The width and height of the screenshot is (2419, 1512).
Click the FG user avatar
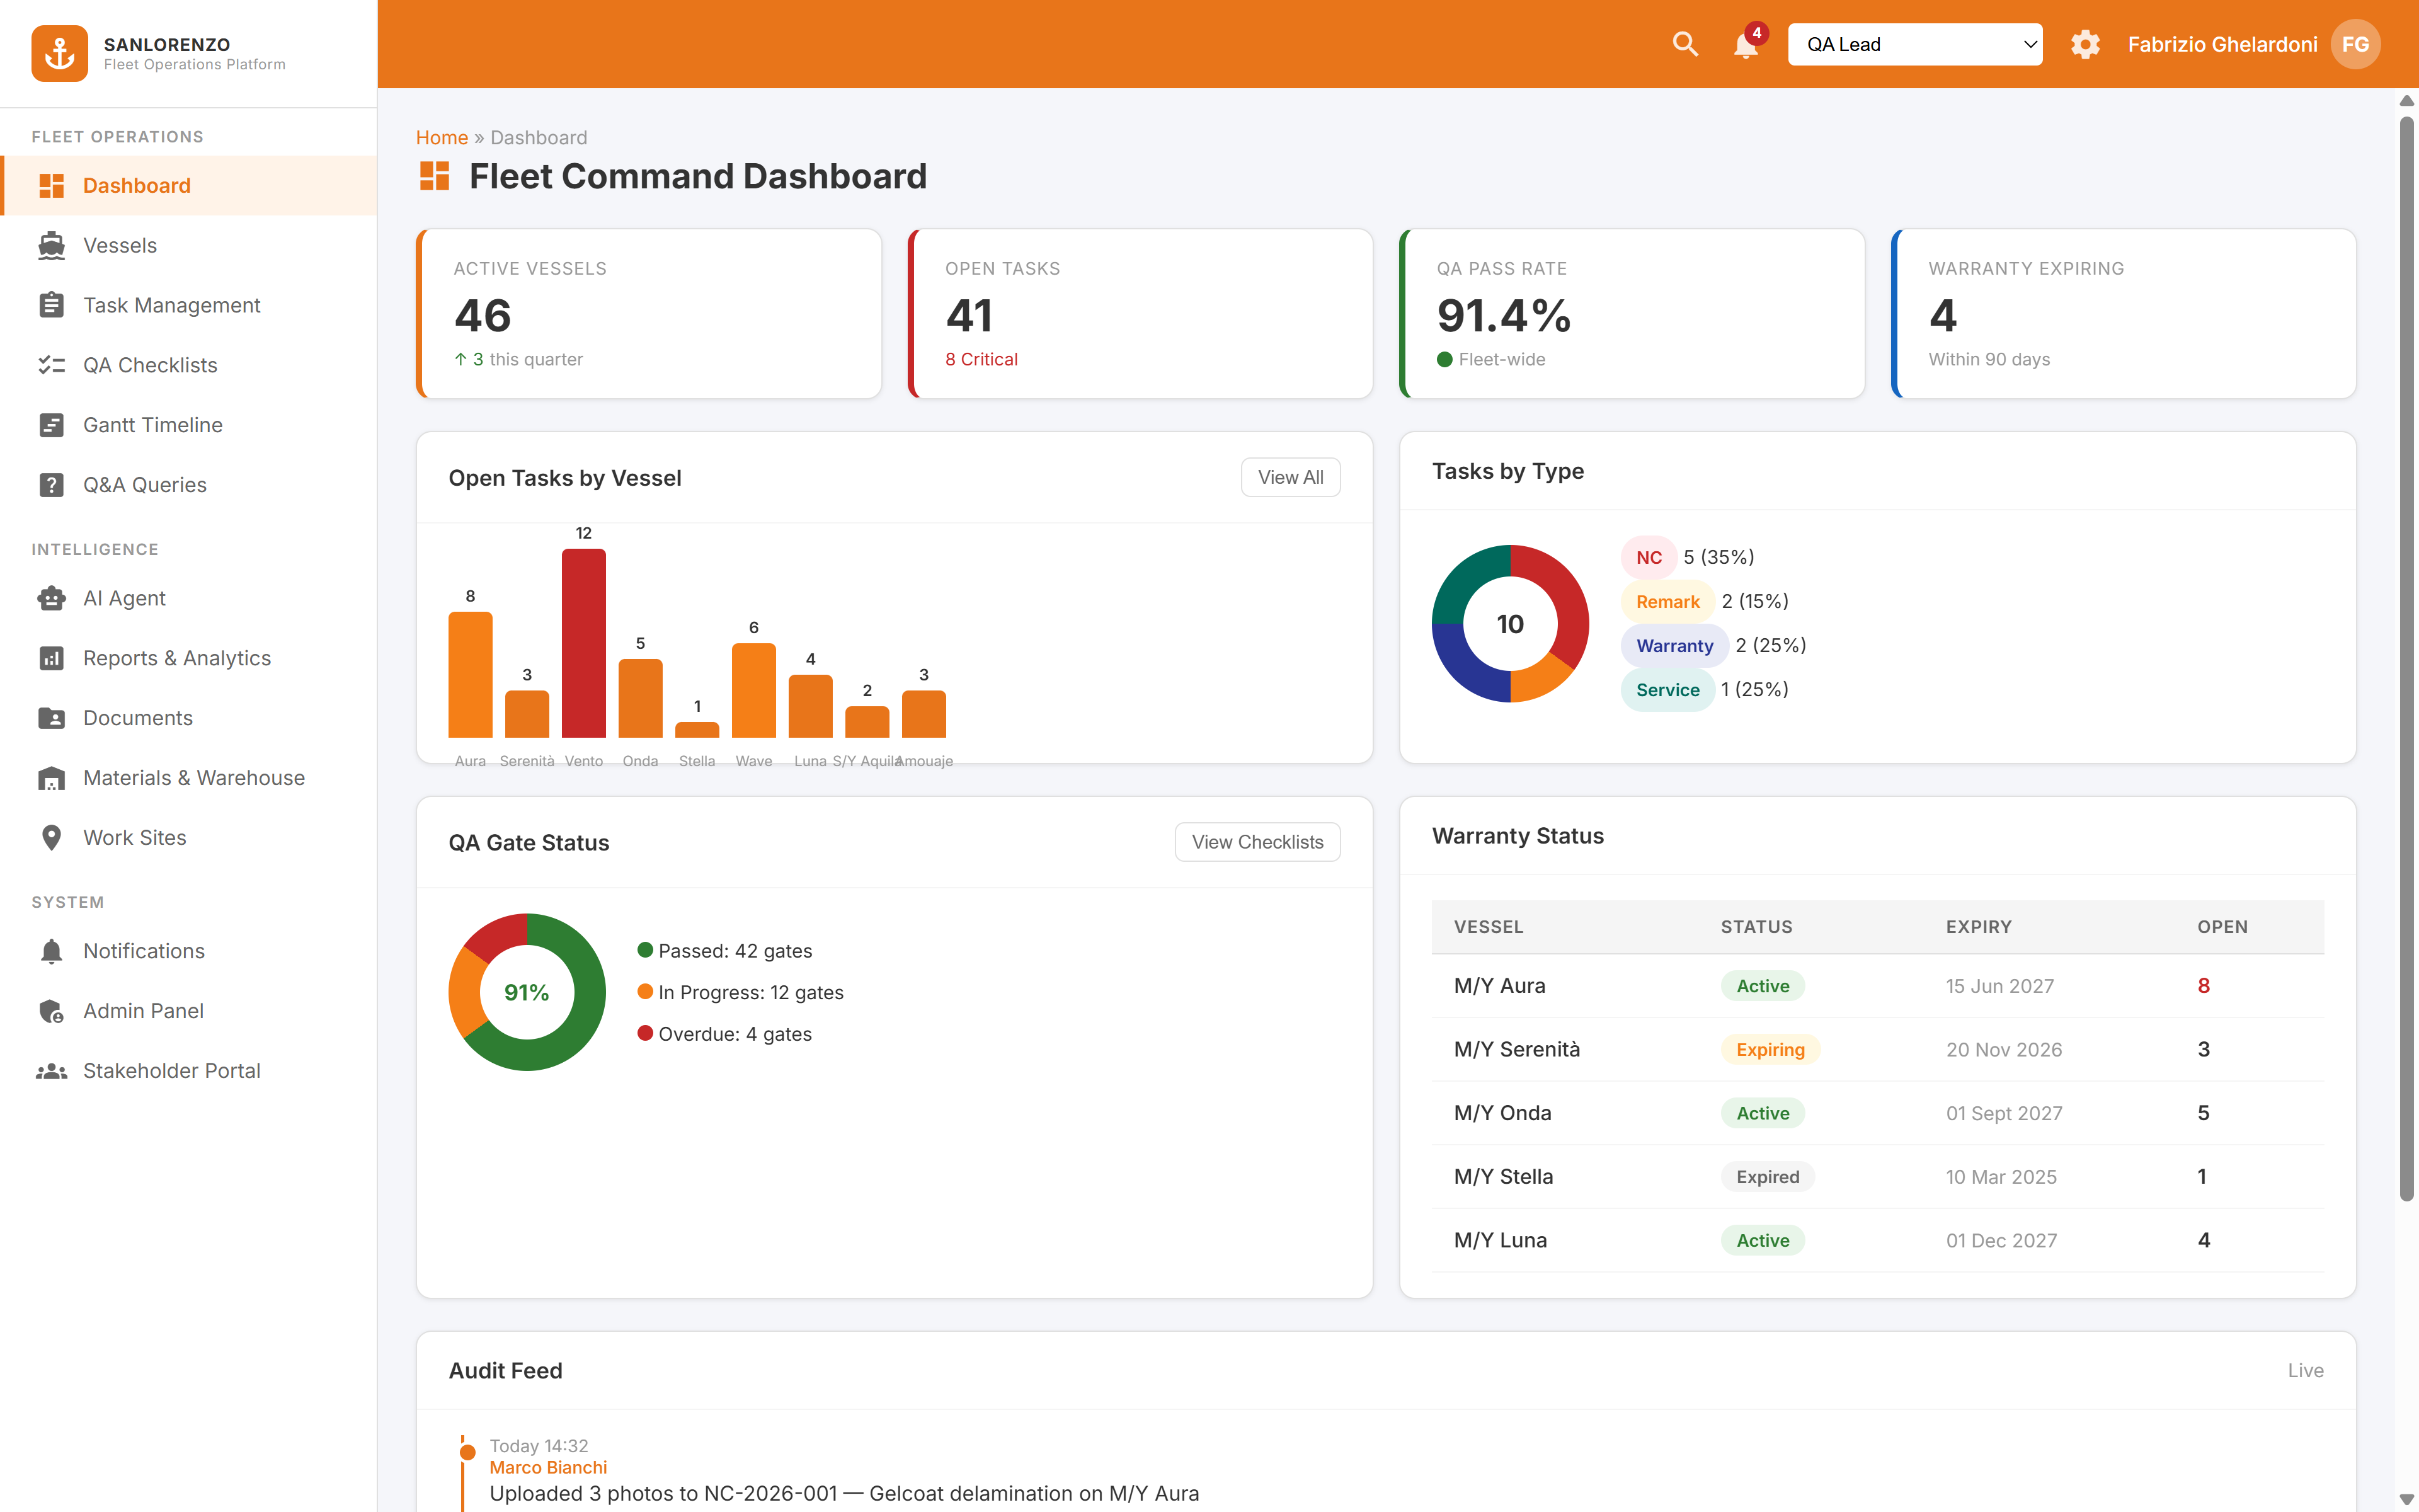[2355, 44]
